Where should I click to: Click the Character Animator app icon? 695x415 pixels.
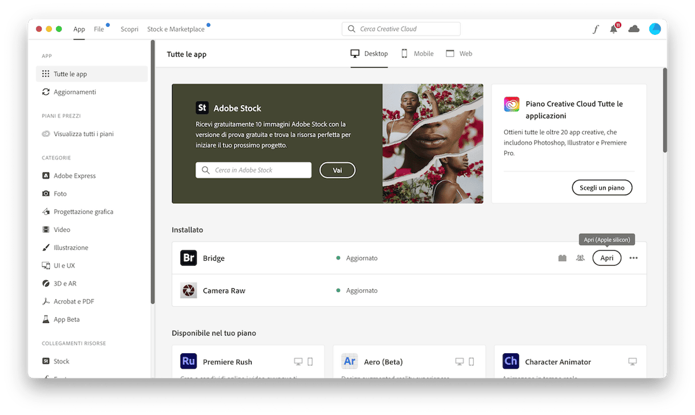coord(511,361)
